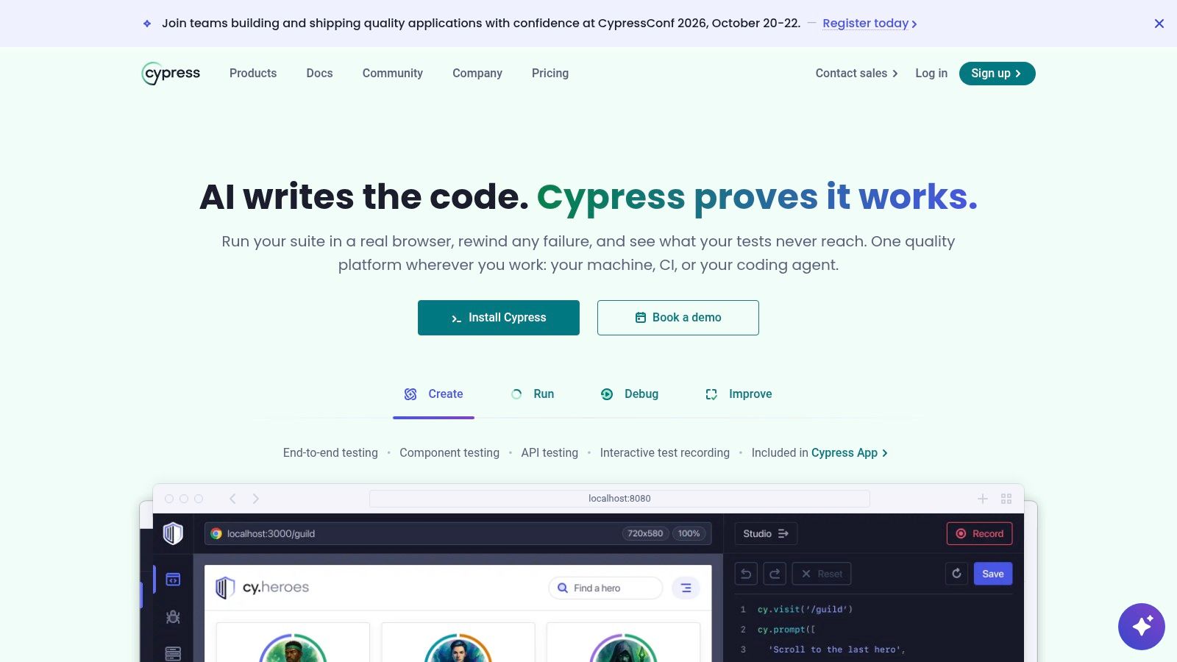Go forward with the mock browser right chevron
This screenshot has height=662, width=1177.
point(256,499)
